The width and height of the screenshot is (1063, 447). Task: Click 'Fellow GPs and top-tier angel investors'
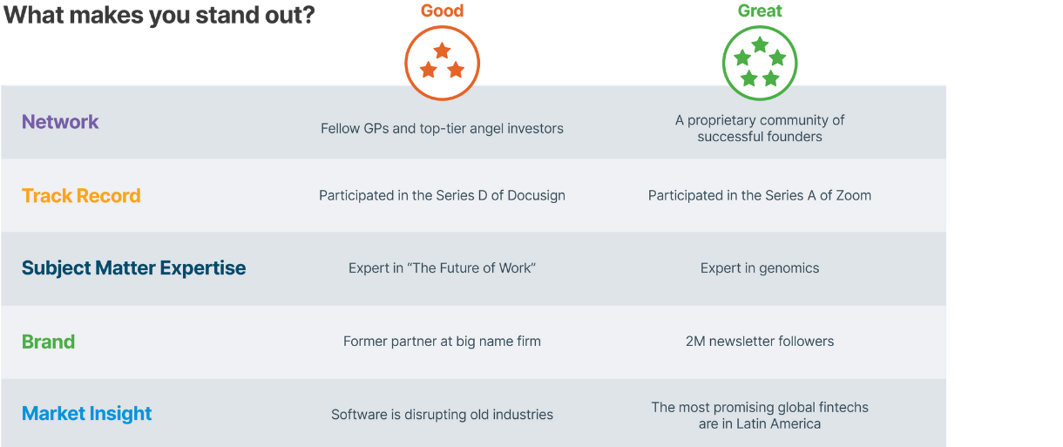coord(442,129)
